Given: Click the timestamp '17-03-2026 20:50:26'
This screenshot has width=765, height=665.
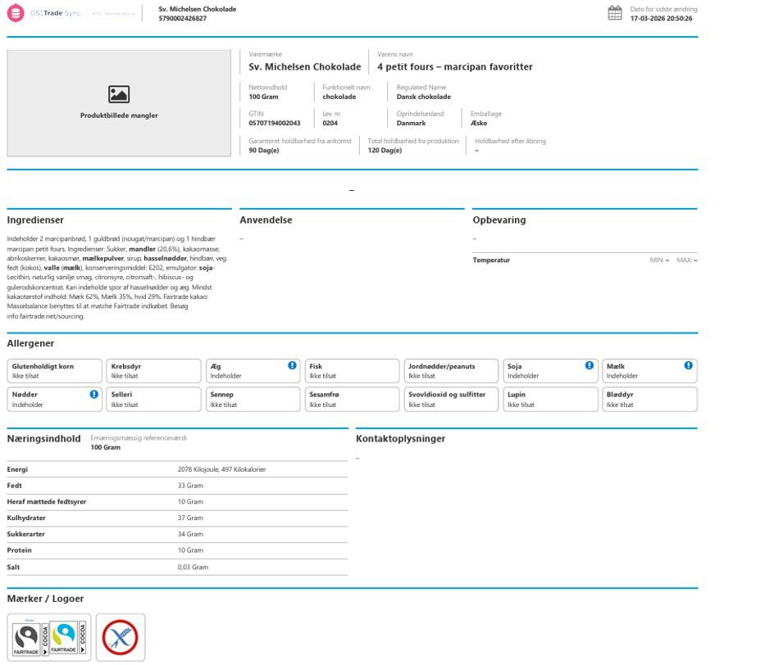Looking at the screenshot, I should tap(661, 19).
